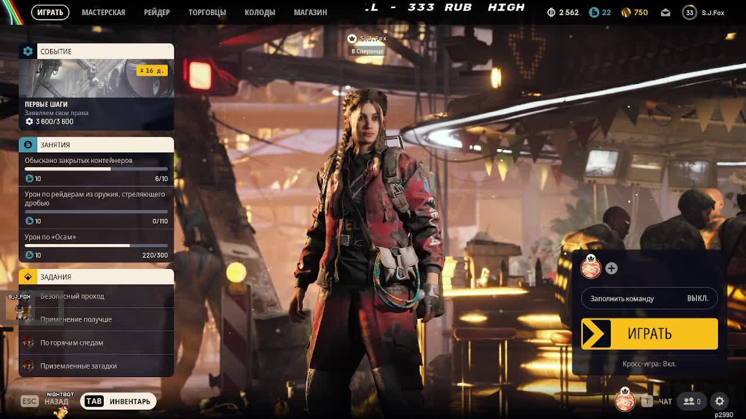Switch to the ТОРГОВЦЫ tab

click(x=207, y=12)
